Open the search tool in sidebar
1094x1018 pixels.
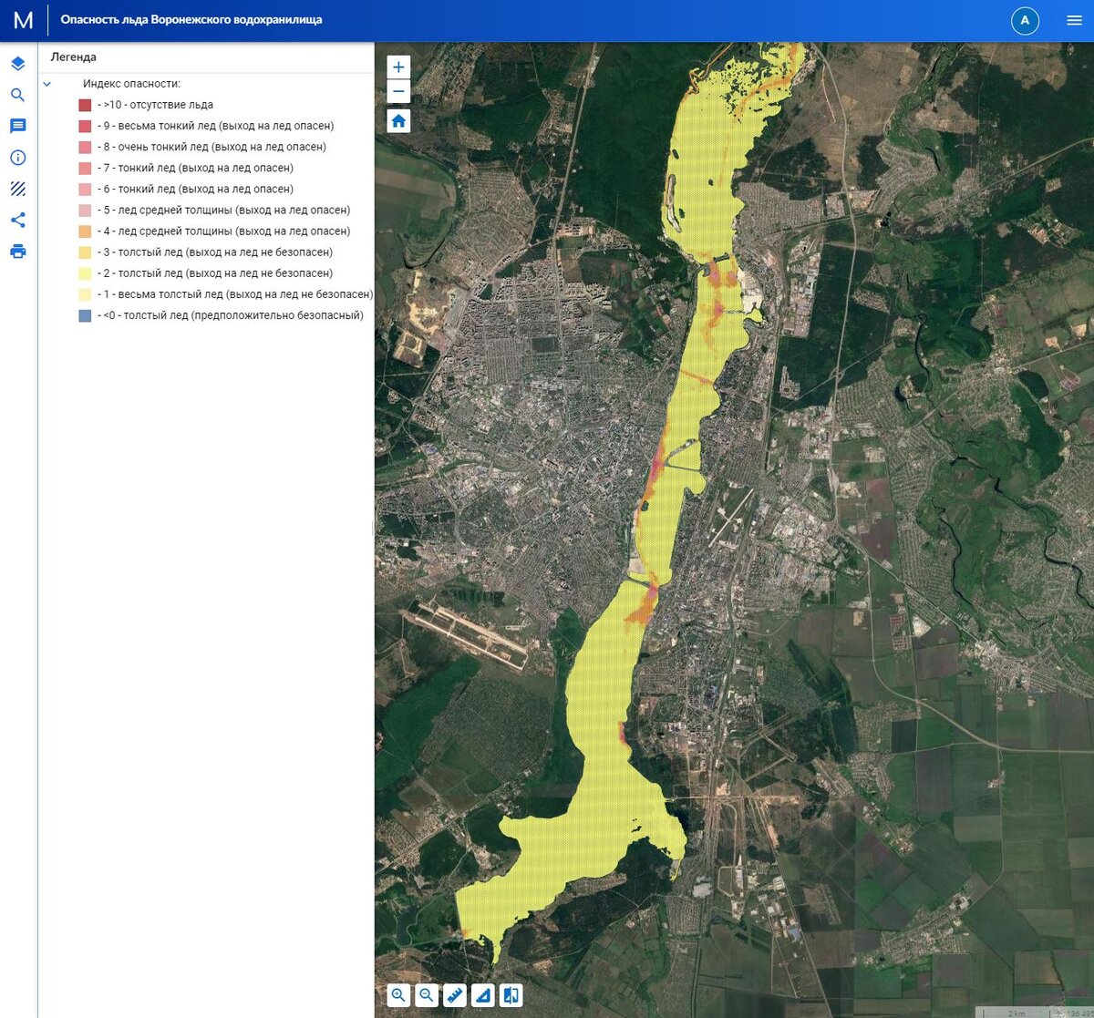(x=18, y=95)
